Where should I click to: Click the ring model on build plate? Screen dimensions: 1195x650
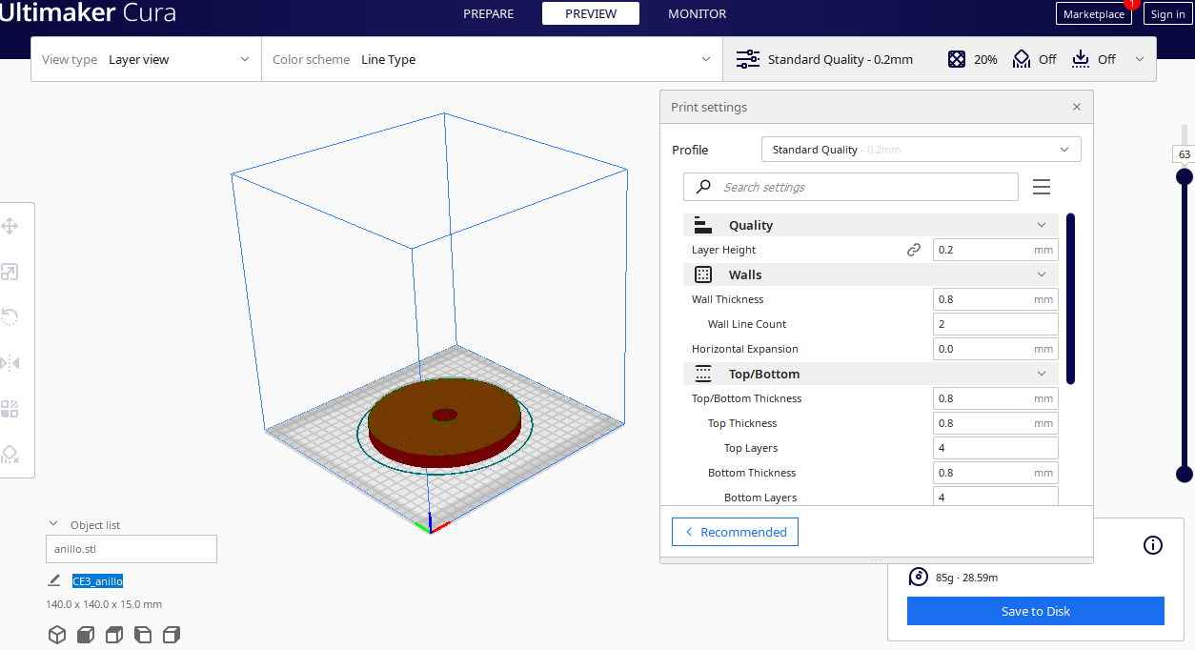pyautogui.click(x=445, y=422)
